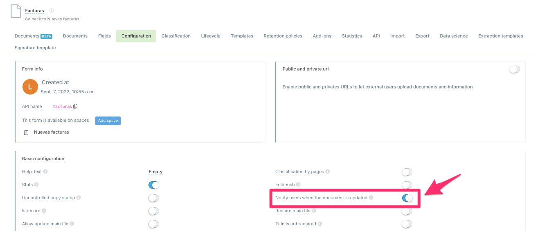
Task: Click the info icon next to Help Text
Action: click(45, 172)
